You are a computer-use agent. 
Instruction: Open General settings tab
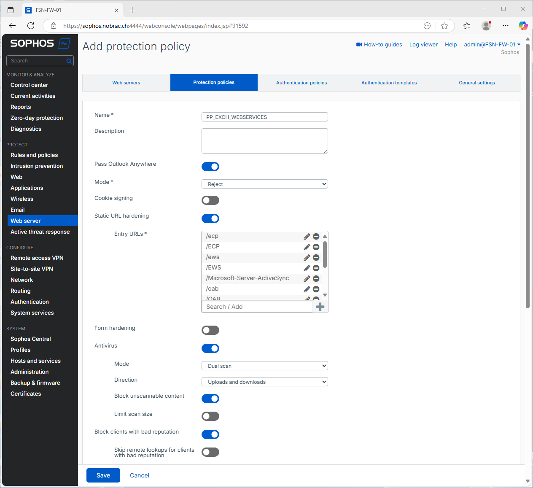(x=477, y=83)
